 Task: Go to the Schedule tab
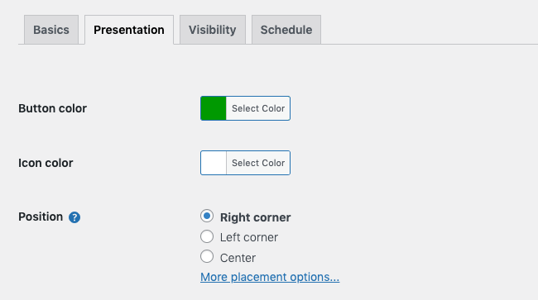pyautogui.click(x=286, y=30)
